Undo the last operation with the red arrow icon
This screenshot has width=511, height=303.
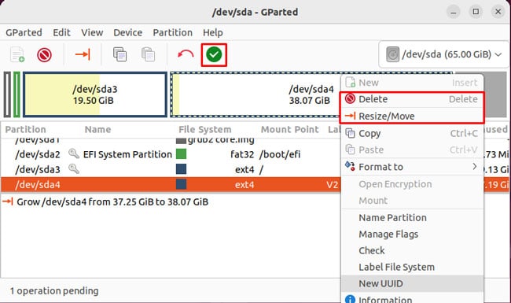tap(186, 54)
